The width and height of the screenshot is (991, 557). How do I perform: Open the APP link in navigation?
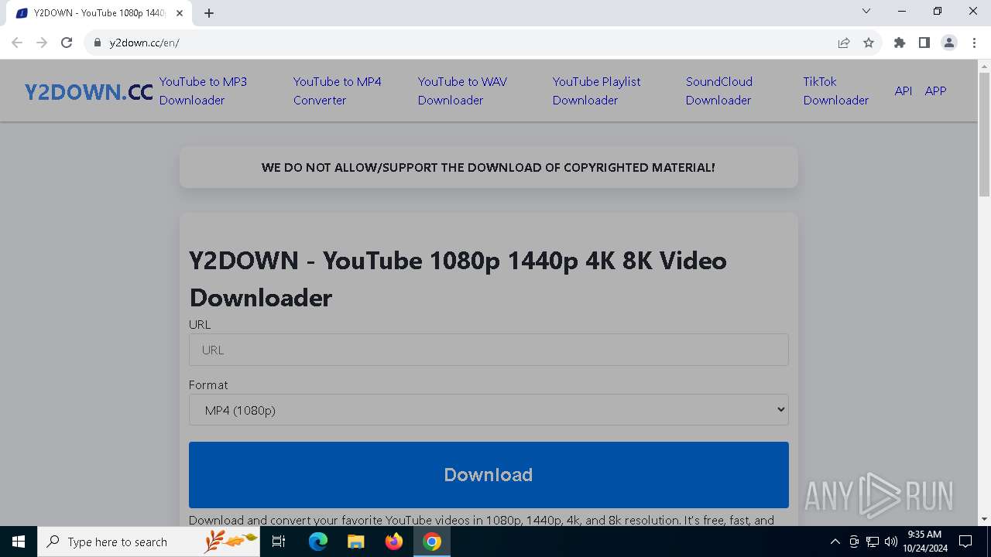(935, 91)
